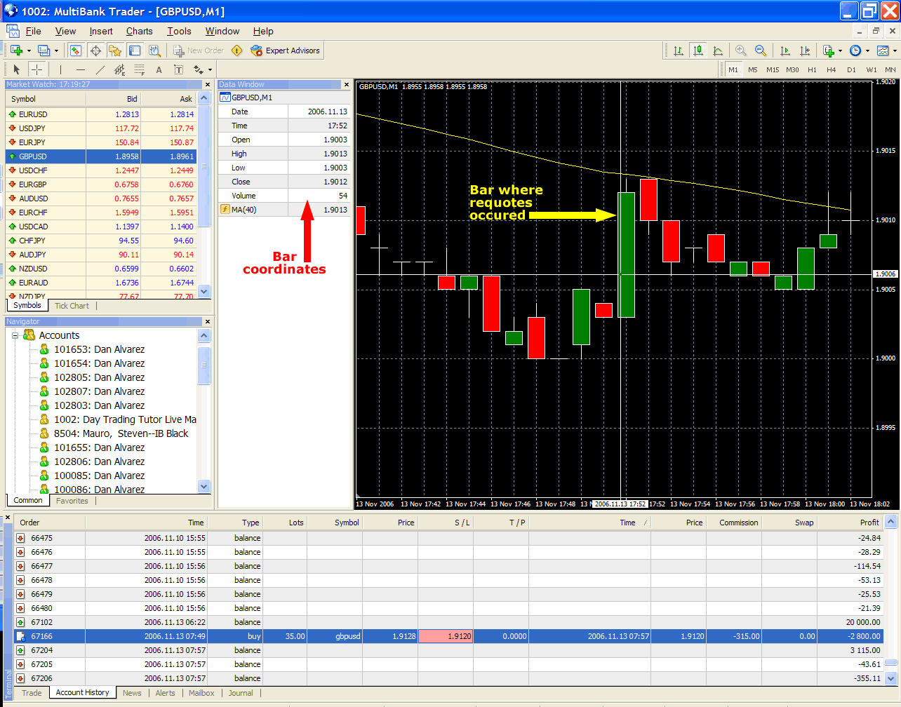Select the horizontal line drawing tool

click(80, 69)
